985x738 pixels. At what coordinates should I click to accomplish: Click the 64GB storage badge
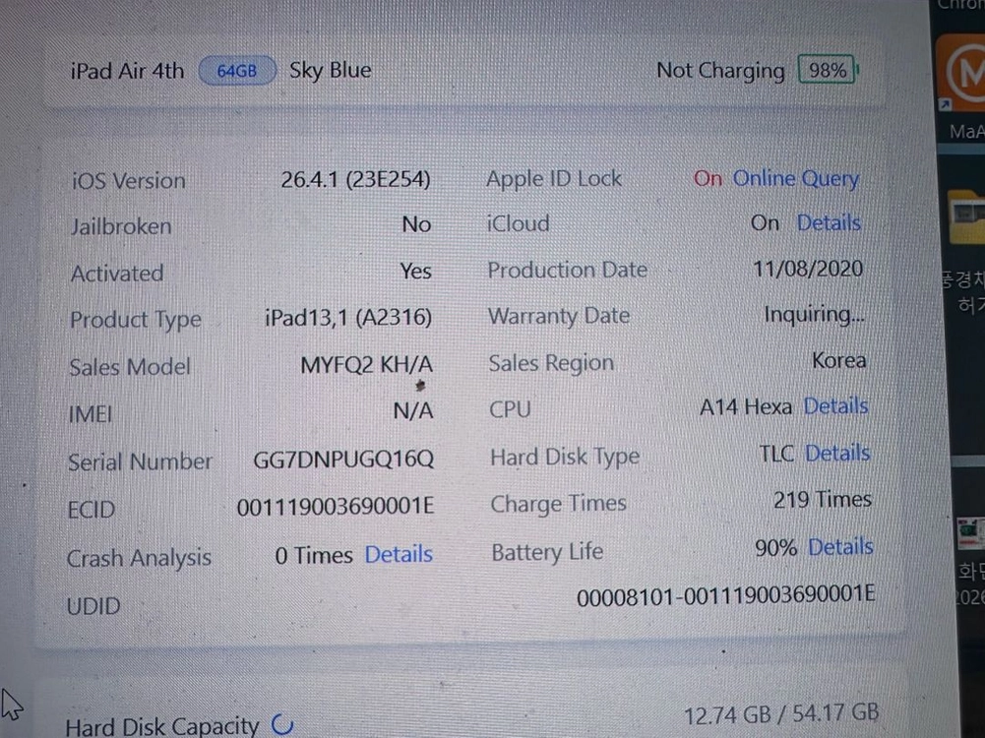pos(237,70)
